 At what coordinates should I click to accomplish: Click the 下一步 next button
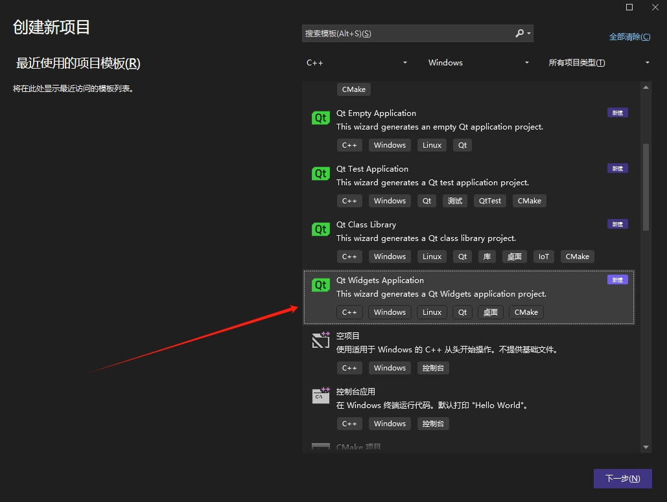click(x=623, y=479)
